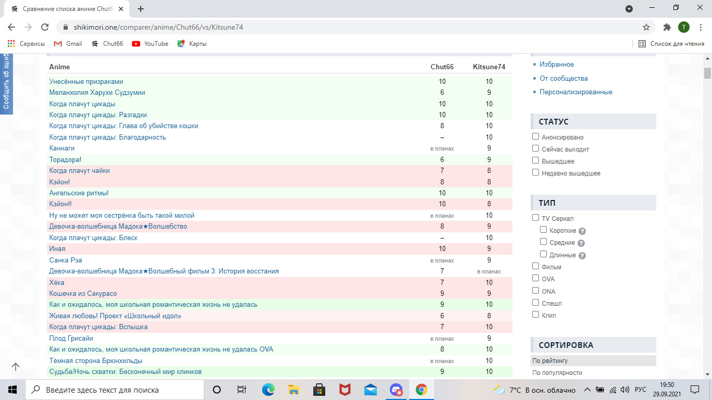This screenshot has height=400, width=712.
Task: Reload the page with the refresh icon
Action: [45, 27]
